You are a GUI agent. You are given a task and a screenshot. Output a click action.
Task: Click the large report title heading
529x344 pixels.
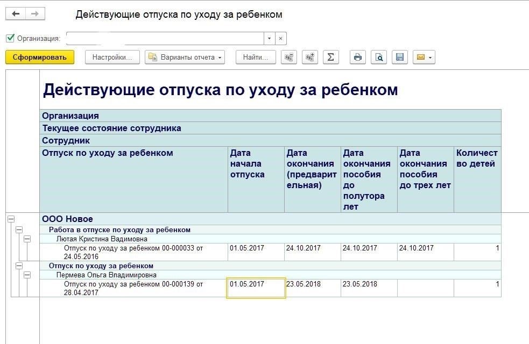pos(220,90)
